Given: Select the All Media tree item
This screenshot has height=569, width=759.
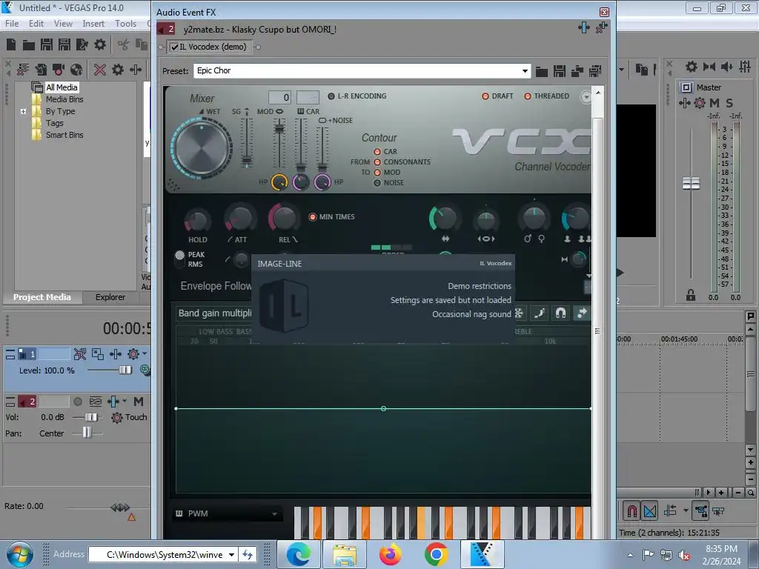Looking at the screenshot, I should [x=62, y=87].
